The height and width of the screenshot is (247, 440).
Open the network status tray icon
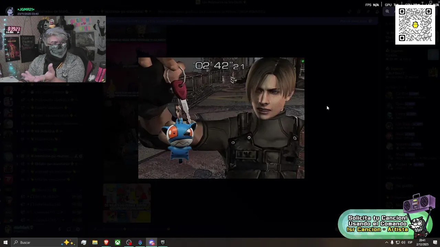tap(398, 243)
